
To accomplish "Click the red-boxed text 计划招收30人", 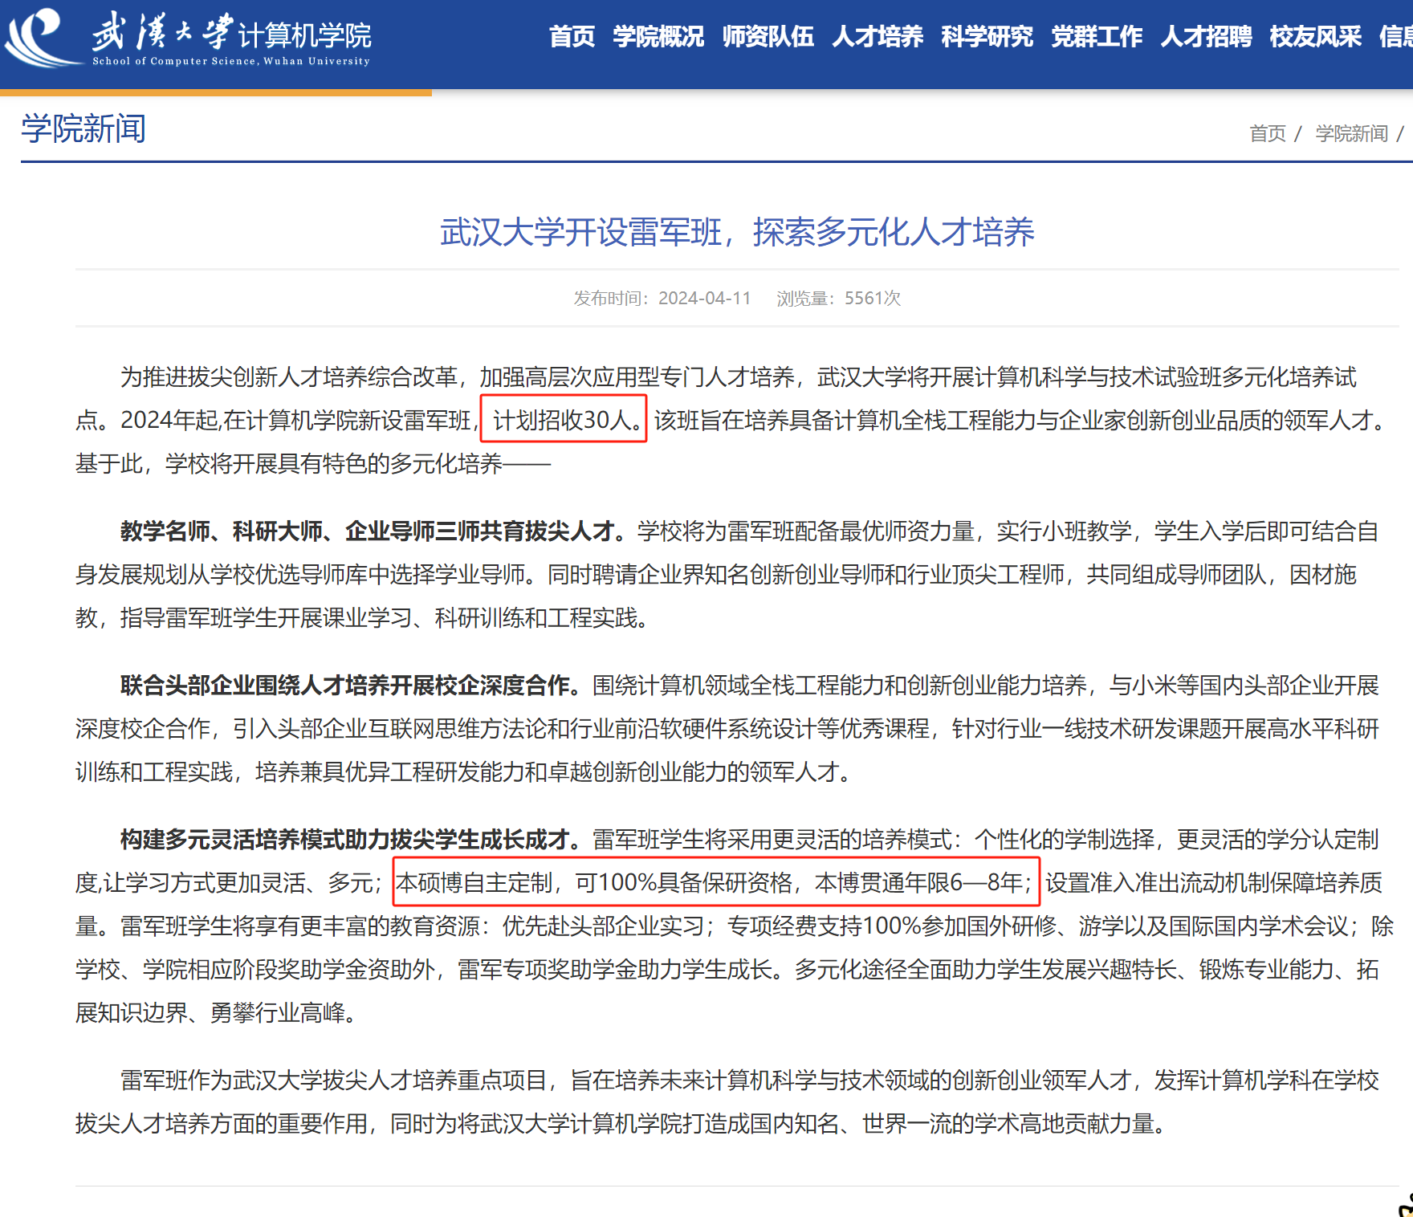I will point(564,420).
